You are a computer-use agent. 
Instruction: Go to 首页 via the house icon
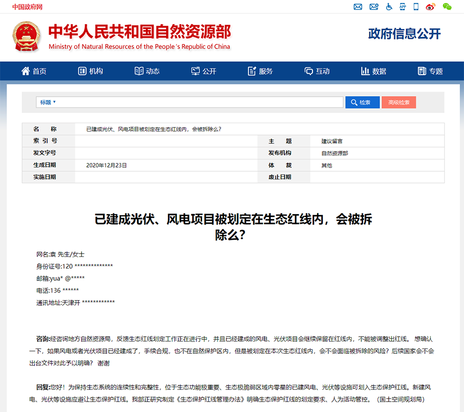(x=34, y=71)
